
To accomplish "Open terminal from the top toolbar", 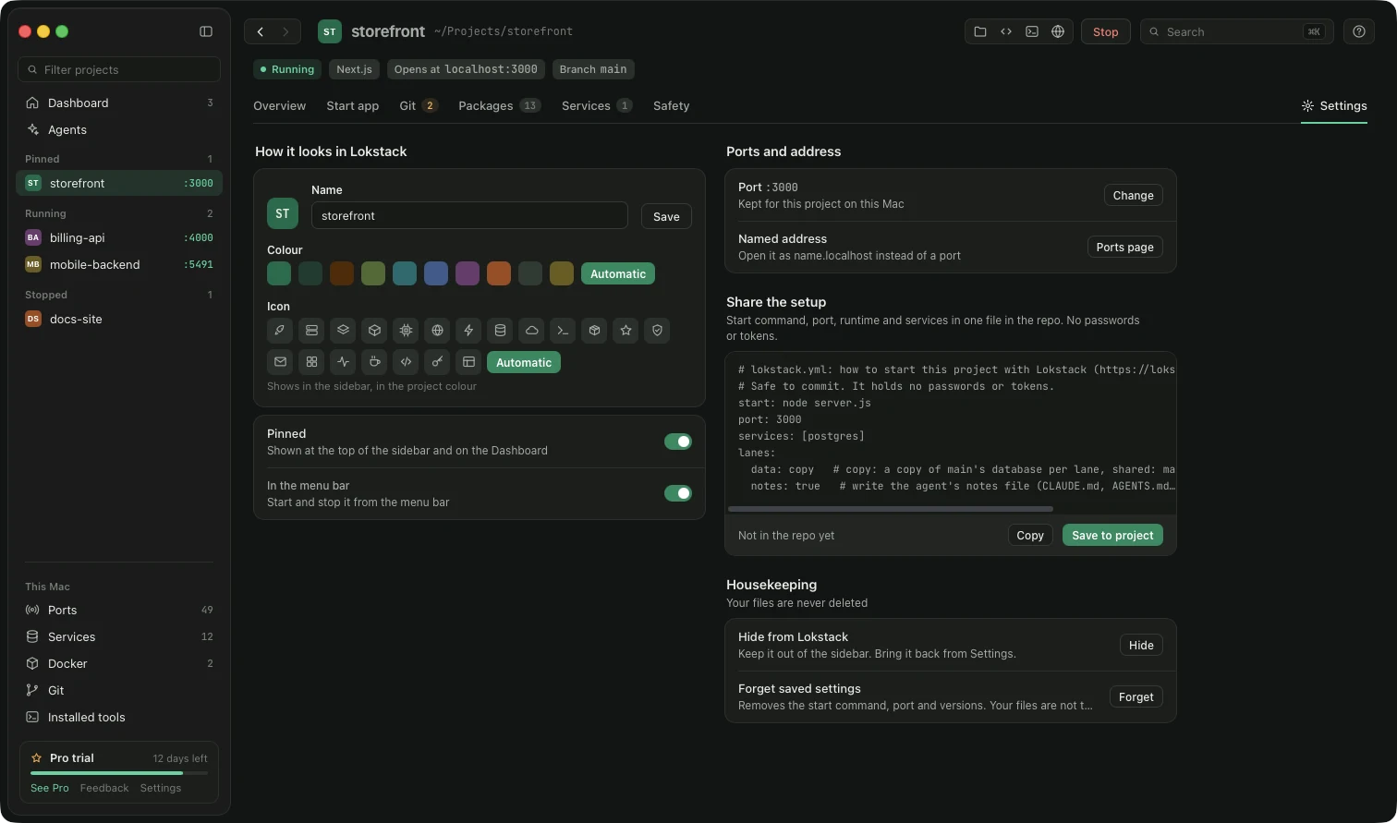I will coord(1032,31).
